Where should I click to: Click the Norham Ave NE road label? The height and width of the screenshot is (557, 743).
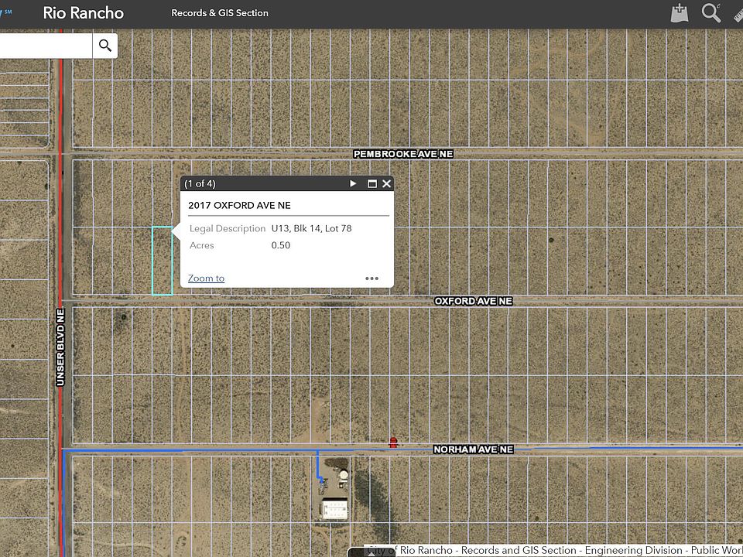[473, 449]
